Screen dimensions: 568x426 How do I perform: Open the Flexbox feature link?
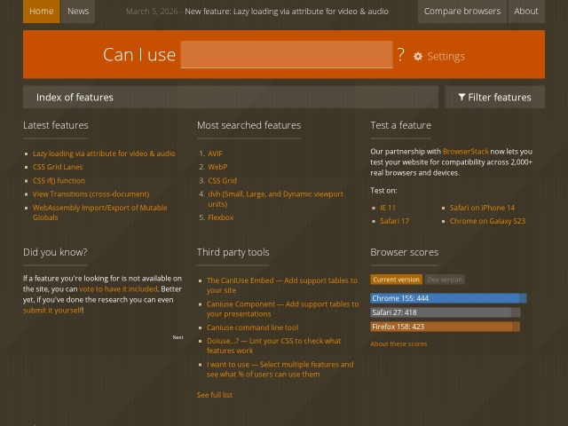pyautogui.click(x=221, y=217)
